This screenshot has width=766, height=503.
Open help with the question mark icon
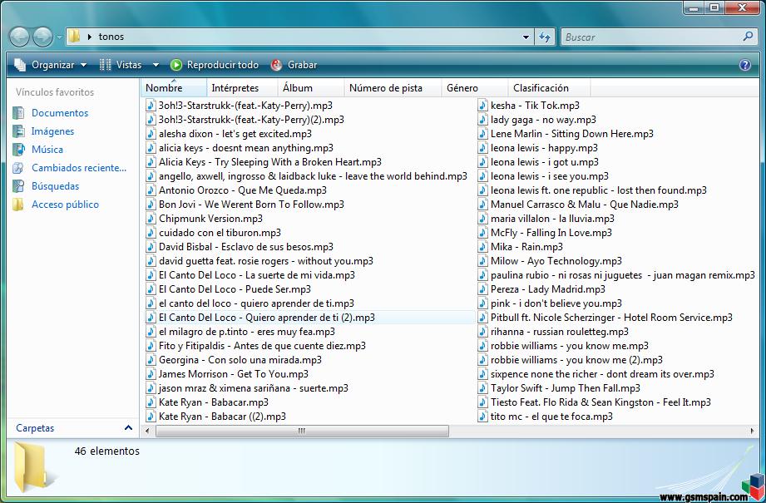pos(745,65)
